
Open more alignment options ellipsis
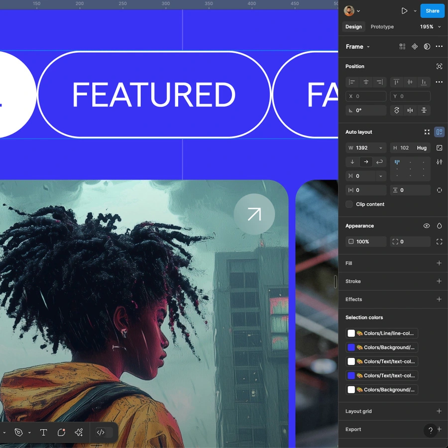point(439,82)
